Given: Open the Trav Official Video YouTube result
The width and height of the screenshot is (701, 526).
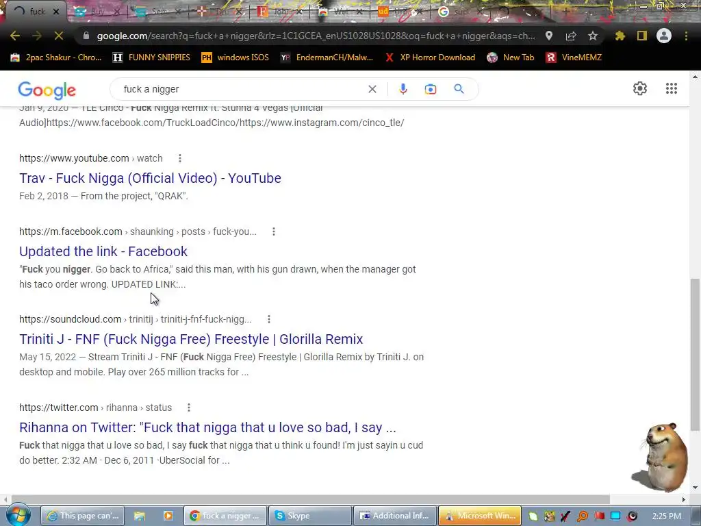Looking at the screenshot, I should (150, 178).
